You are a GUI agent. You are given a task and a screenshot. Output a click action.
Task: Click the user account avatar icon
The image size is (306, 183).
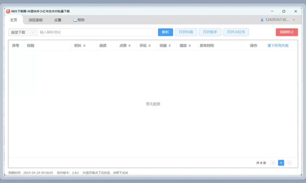click(x=262, y=20)
